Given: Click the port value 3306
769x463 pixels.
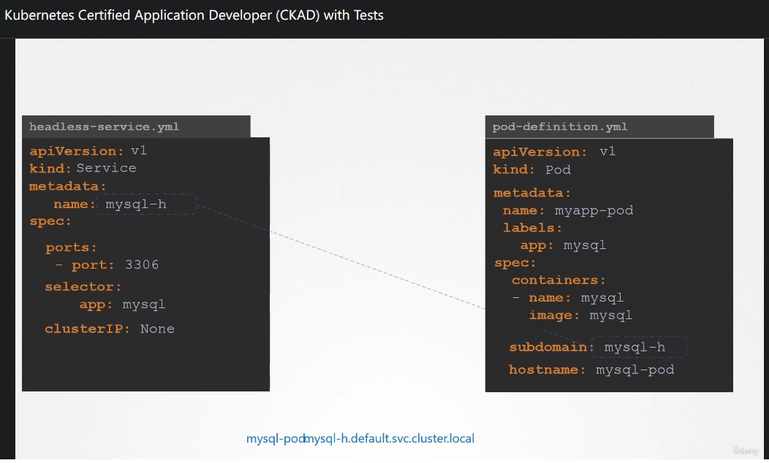Looking at the screenshot, I should [x=143, y=265].
